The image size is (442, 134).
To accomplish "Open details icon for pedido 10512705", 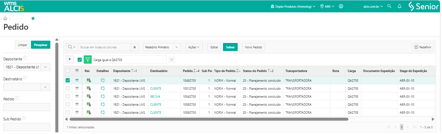I will 103,88.
